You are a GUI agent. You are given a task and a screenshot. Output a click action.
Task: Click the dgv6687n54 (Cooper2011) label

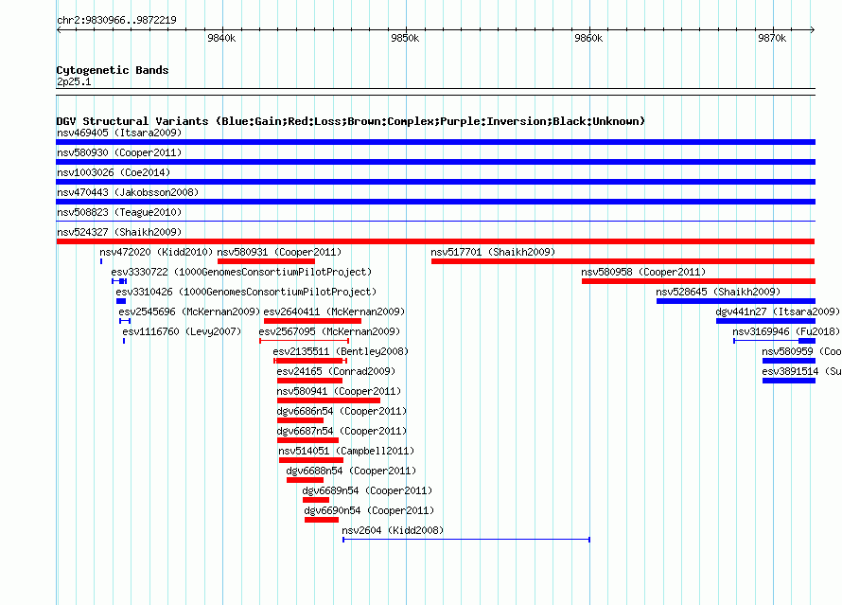(x=342, y=431)
